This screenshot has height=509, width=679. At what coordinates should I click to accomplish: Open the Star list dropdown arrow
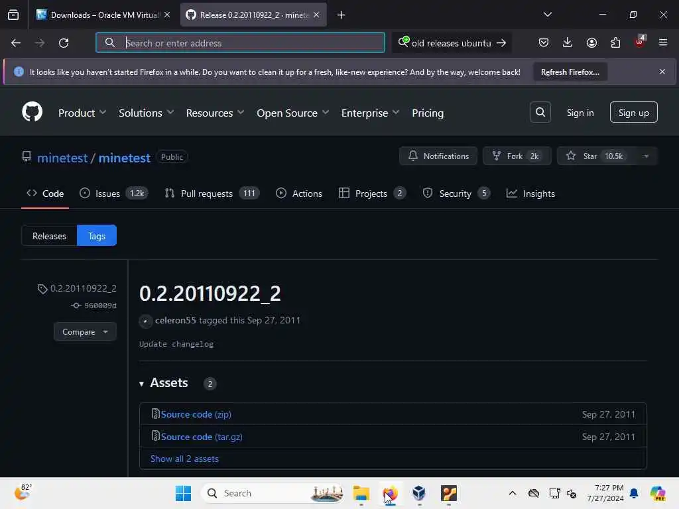point(646,156)
